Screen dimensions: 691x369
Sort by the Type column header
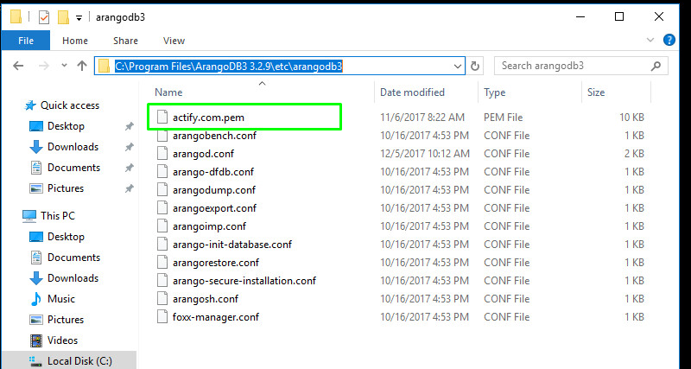tap(494, 92)
